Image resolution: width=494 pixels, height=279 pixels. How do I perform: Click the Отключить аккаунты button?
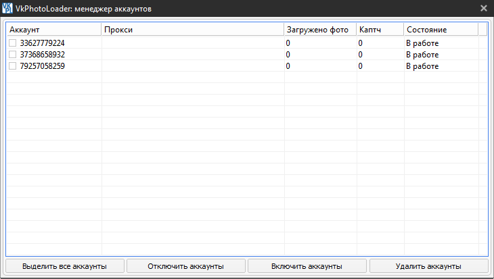pos(185,266)
